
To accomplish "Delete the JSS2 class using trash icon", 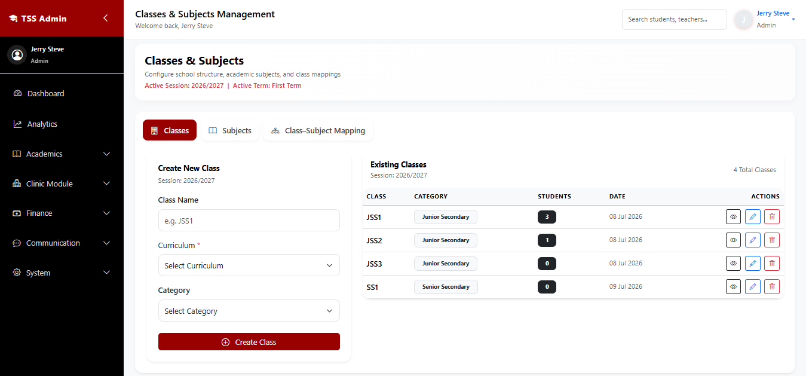I will tap(772, 240).
